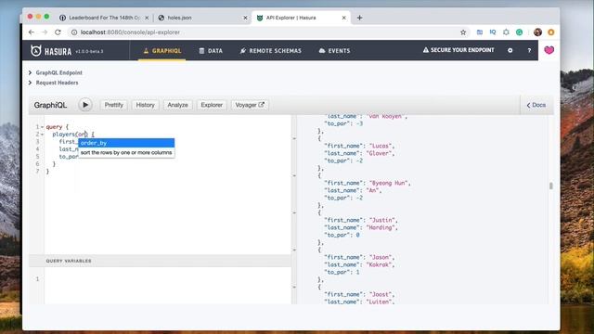
Task: Collapse the Justin result object fold arrow
Action: [294, 212]
